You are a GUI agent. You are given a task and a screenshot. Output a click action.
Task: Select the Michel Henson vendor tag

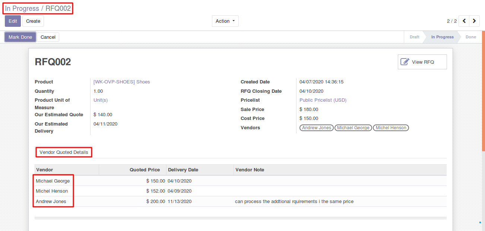tap(391, 128)
